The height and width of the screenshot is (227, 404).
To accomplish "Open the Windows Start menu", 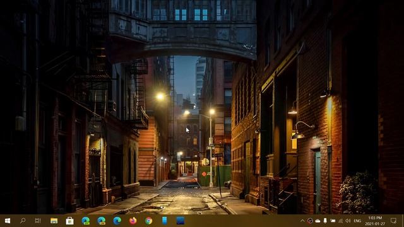I will coord(8,221).
